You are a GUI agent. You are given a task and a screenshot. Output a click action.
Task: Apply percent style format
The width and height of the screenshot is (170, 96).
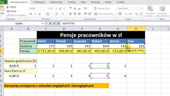(126, 14)
